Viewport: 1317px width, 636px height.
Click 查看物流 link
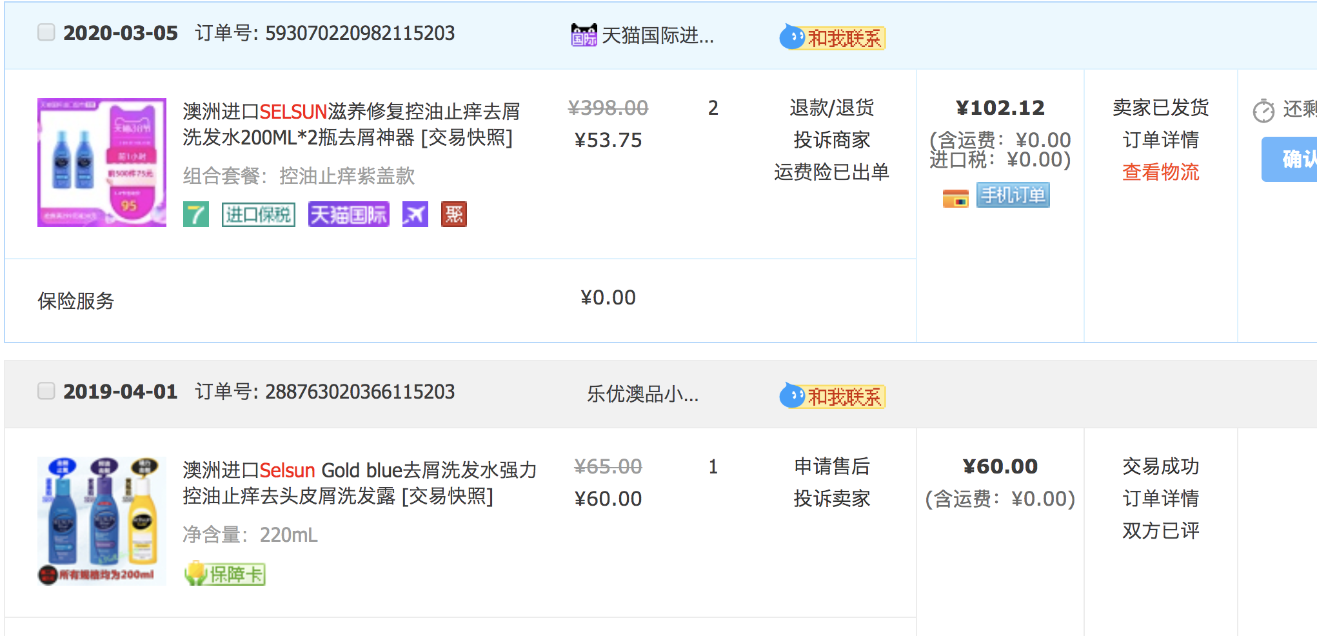[1161, 172]
